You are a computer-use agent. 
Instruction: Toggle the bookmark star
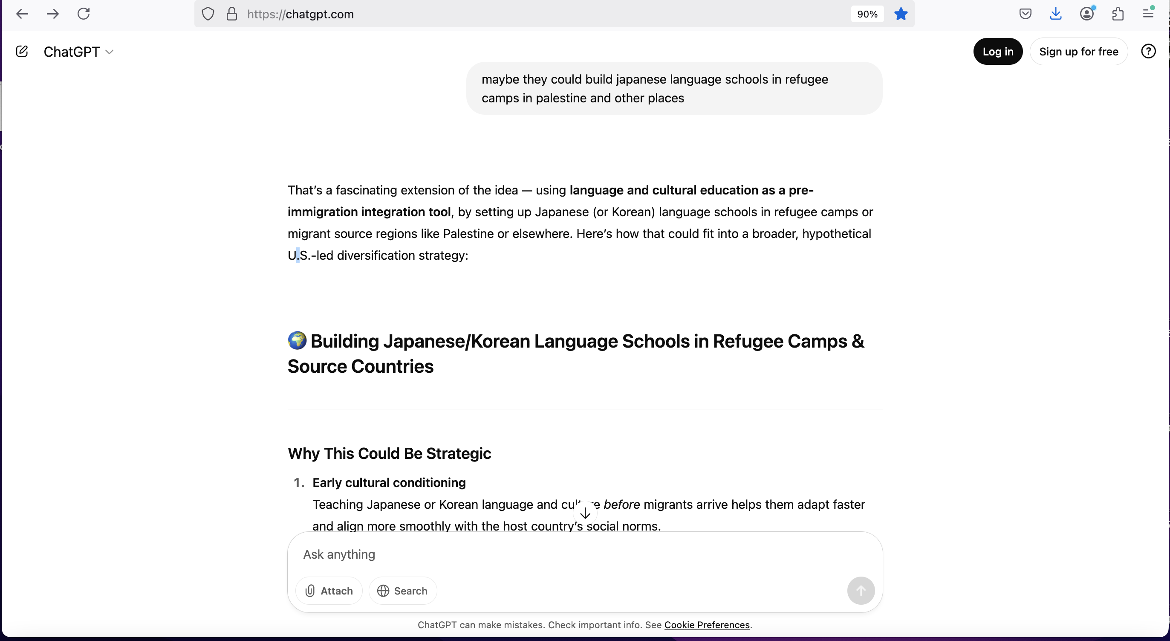pyautogui.click(x=901, y=14)
